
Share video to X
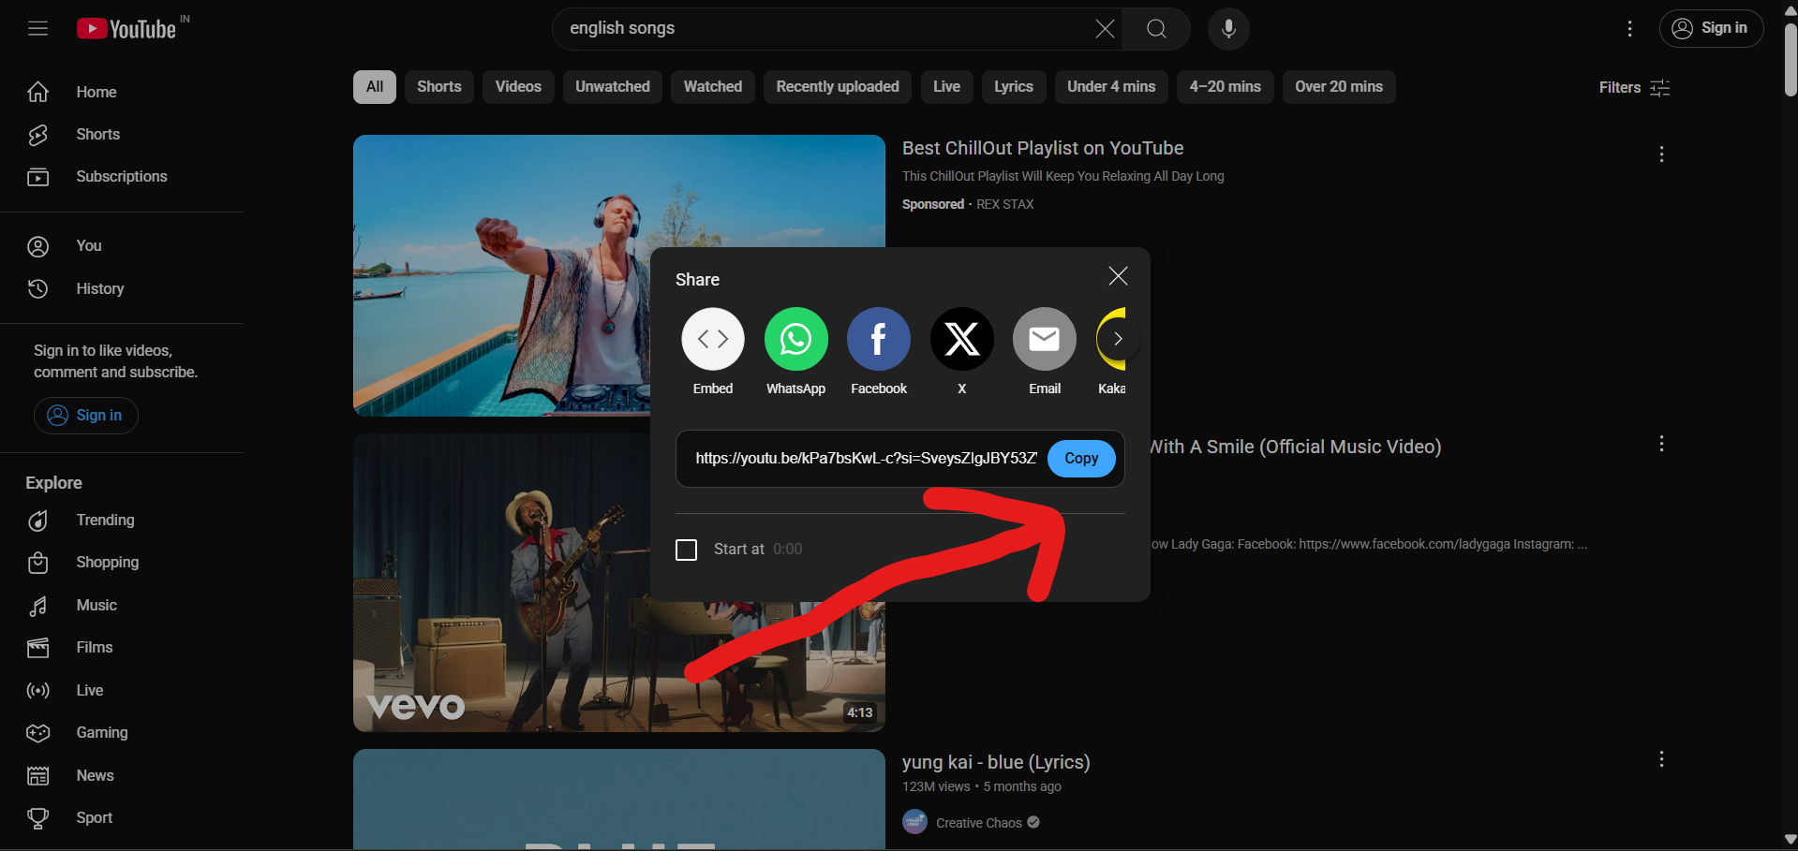[x=962, y=339]
